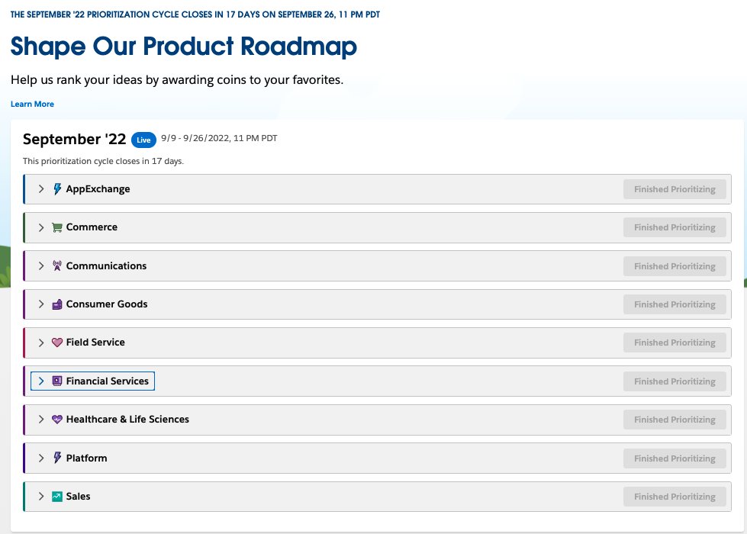Click the Communications antenna icon
Viewport: 747px width, 534px height.
[x=57, y=265]
